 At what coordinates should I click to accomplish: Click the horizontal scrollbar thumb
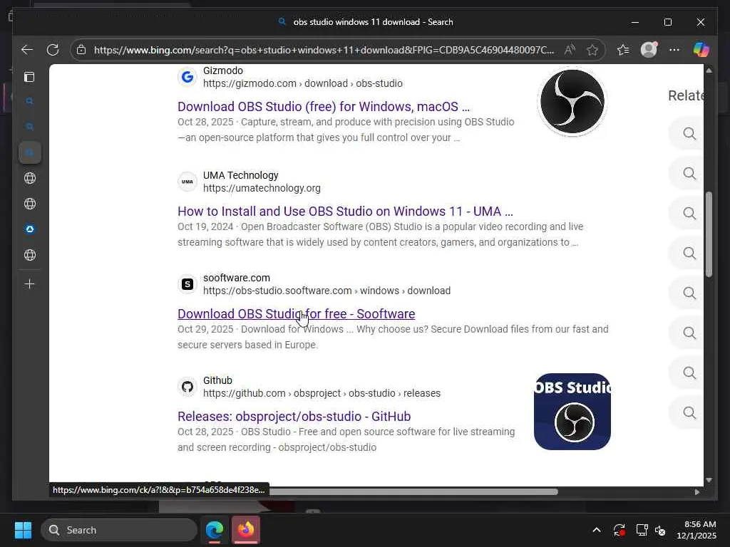[413, 491]
